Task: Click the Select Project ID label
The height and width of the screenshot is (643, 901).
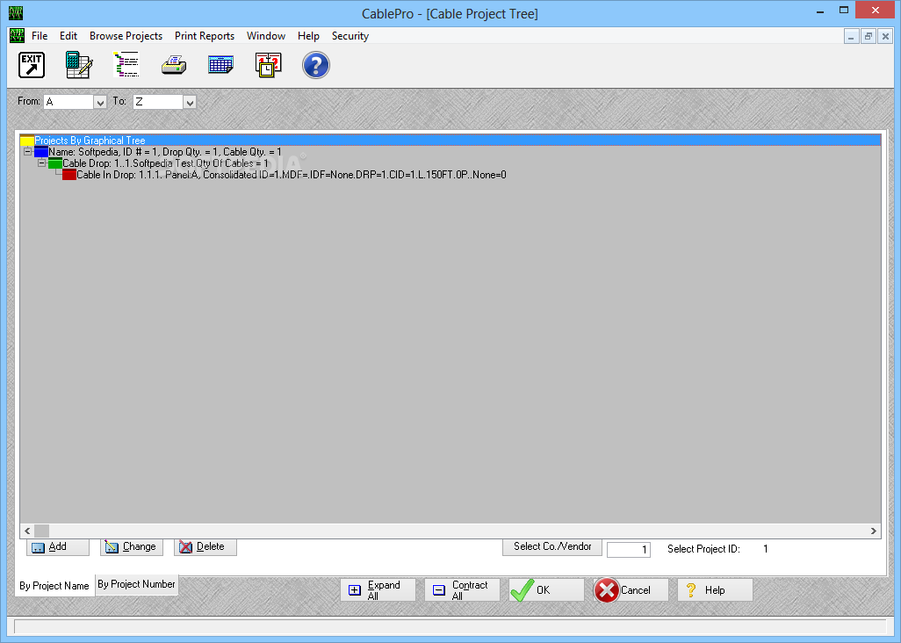Action: [x=703, y=549]
